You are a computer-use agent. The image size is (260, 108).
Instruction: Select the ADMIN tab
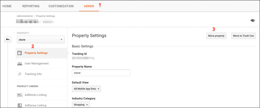coord(89,6)
